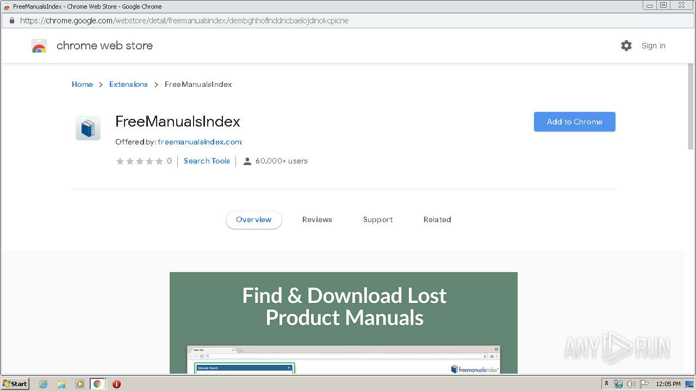Go to the Extensions breadcrumb link
Viewport: 696px width, 391px height.
click(x=128, y=84)
